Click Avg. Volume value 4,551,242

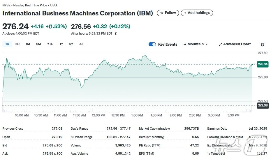click(123, 153)
